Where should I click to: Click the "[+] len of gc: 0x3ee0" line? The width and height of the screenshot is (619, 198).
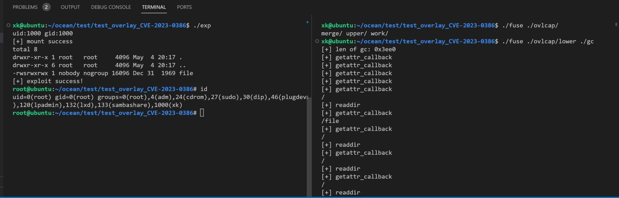click(x=358, y=49)
